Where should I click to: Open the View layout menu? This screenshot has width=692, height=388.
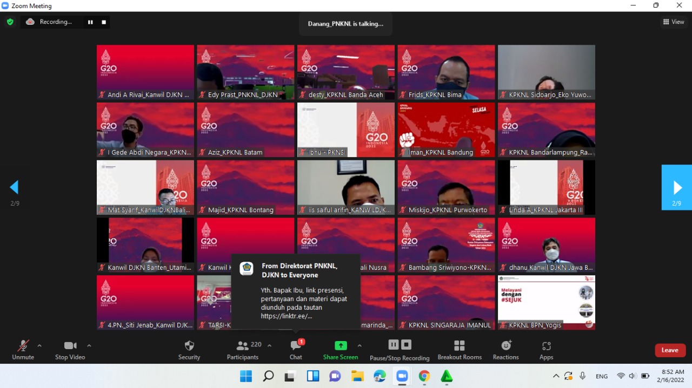[x=674, y=22]
